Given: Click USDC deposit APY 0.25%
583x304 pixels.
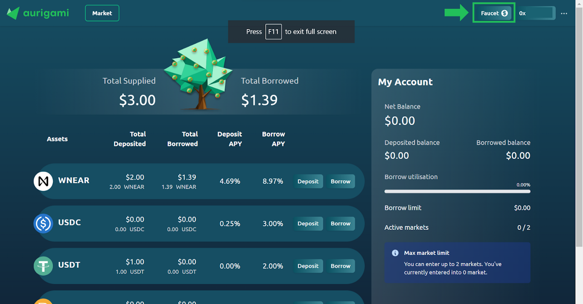Looking at the screenshot, I should [230, 224].
